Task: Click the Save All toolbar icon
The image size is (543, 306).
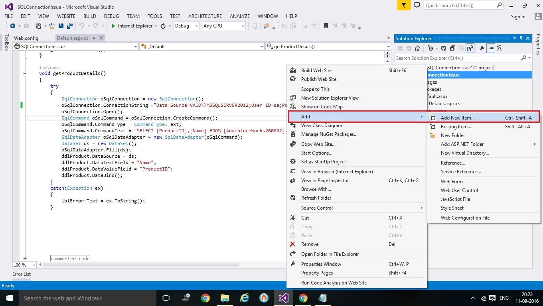Action: pyautogui.click(x=69, y=26)
